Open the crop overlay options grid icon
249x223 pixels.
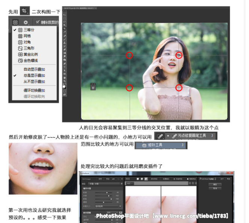click(x=15, y=22)
